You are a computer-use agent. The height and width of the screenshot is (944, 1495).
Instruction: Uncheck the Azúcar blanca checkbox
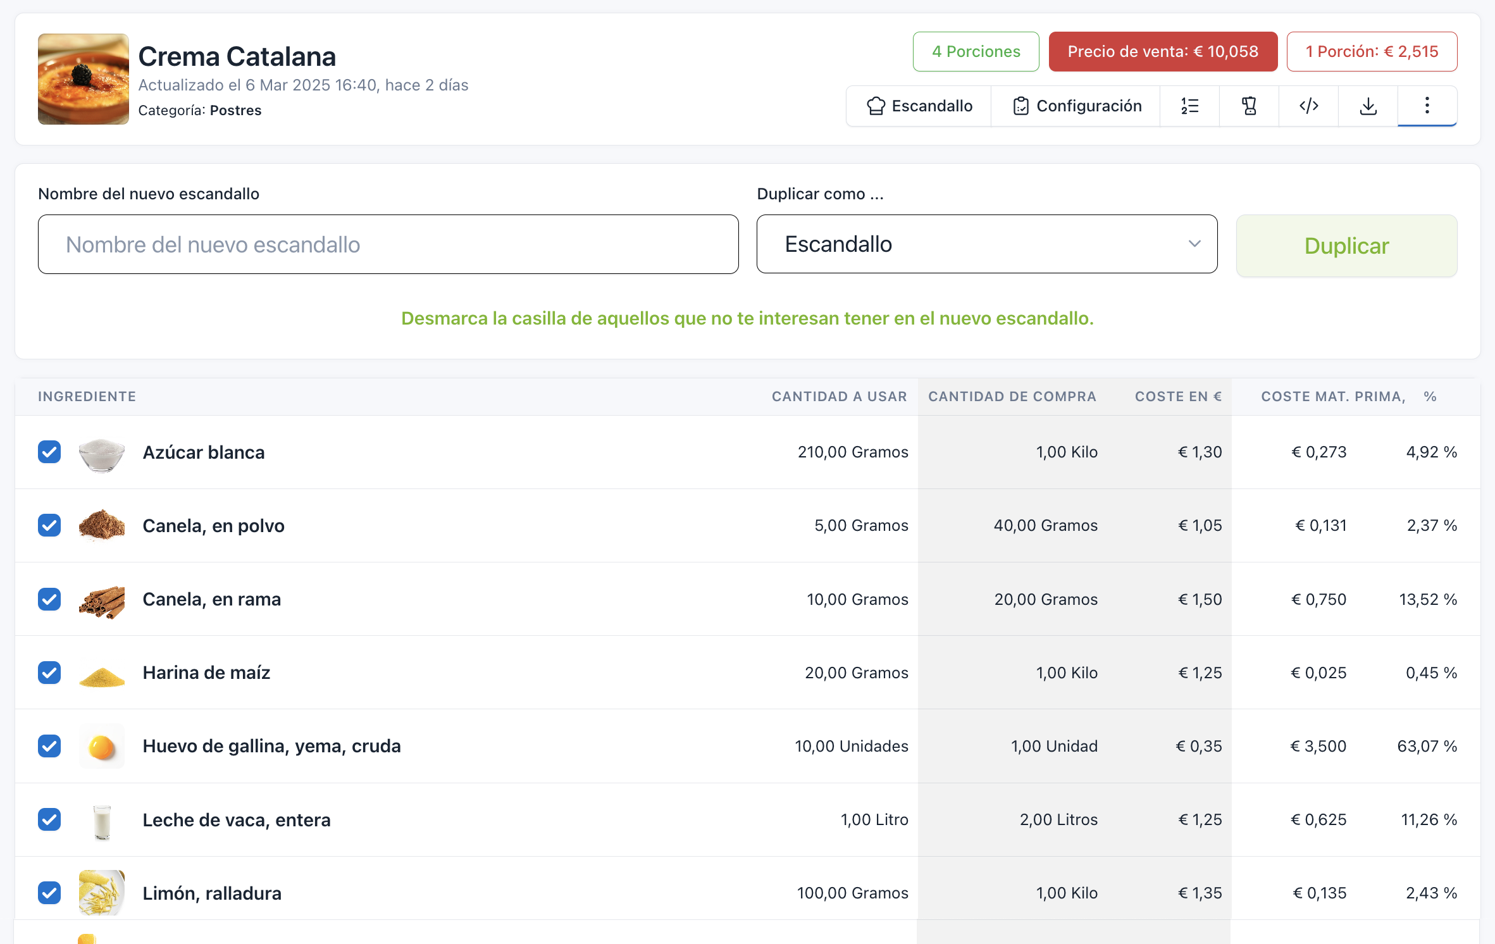click(49, 452)
